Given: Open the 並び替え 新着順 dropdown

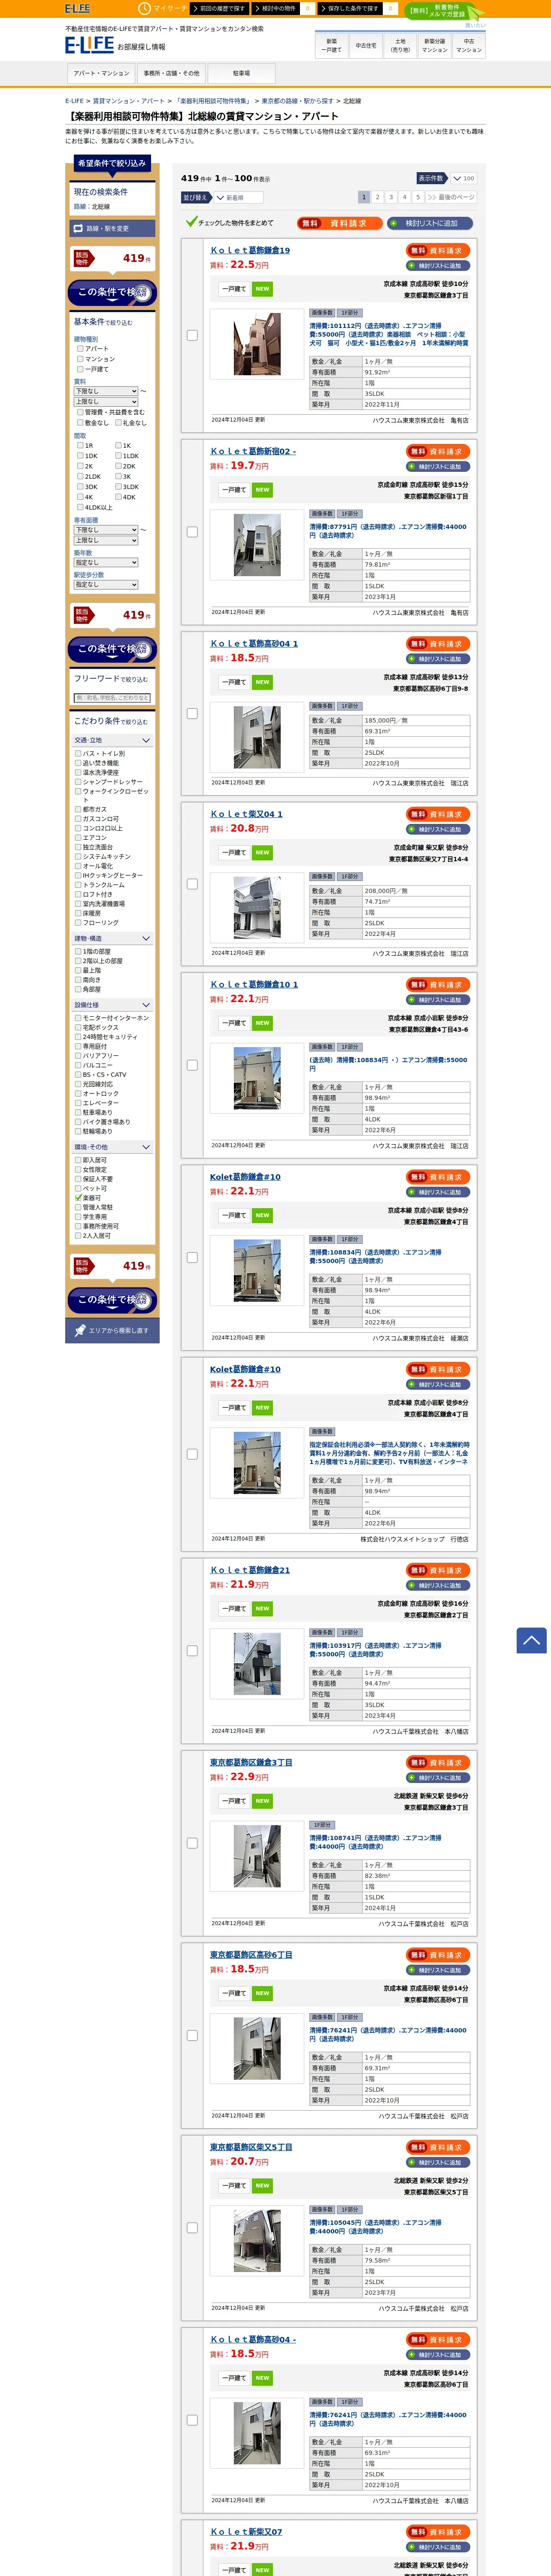Looking at the screenshot, I should (x=238, y=197).
